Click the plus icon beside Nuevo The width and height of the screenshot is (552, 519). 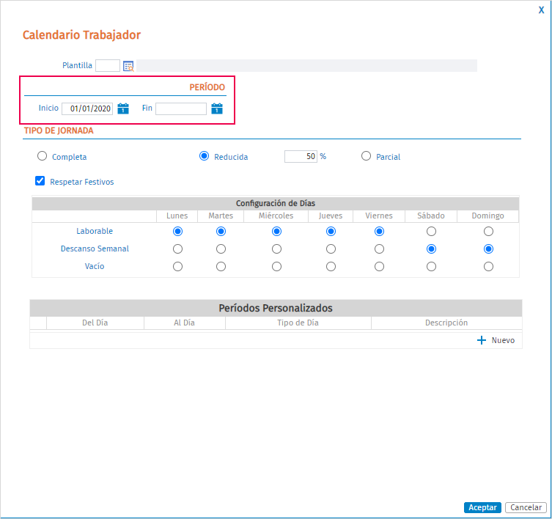tap(481, 340)
